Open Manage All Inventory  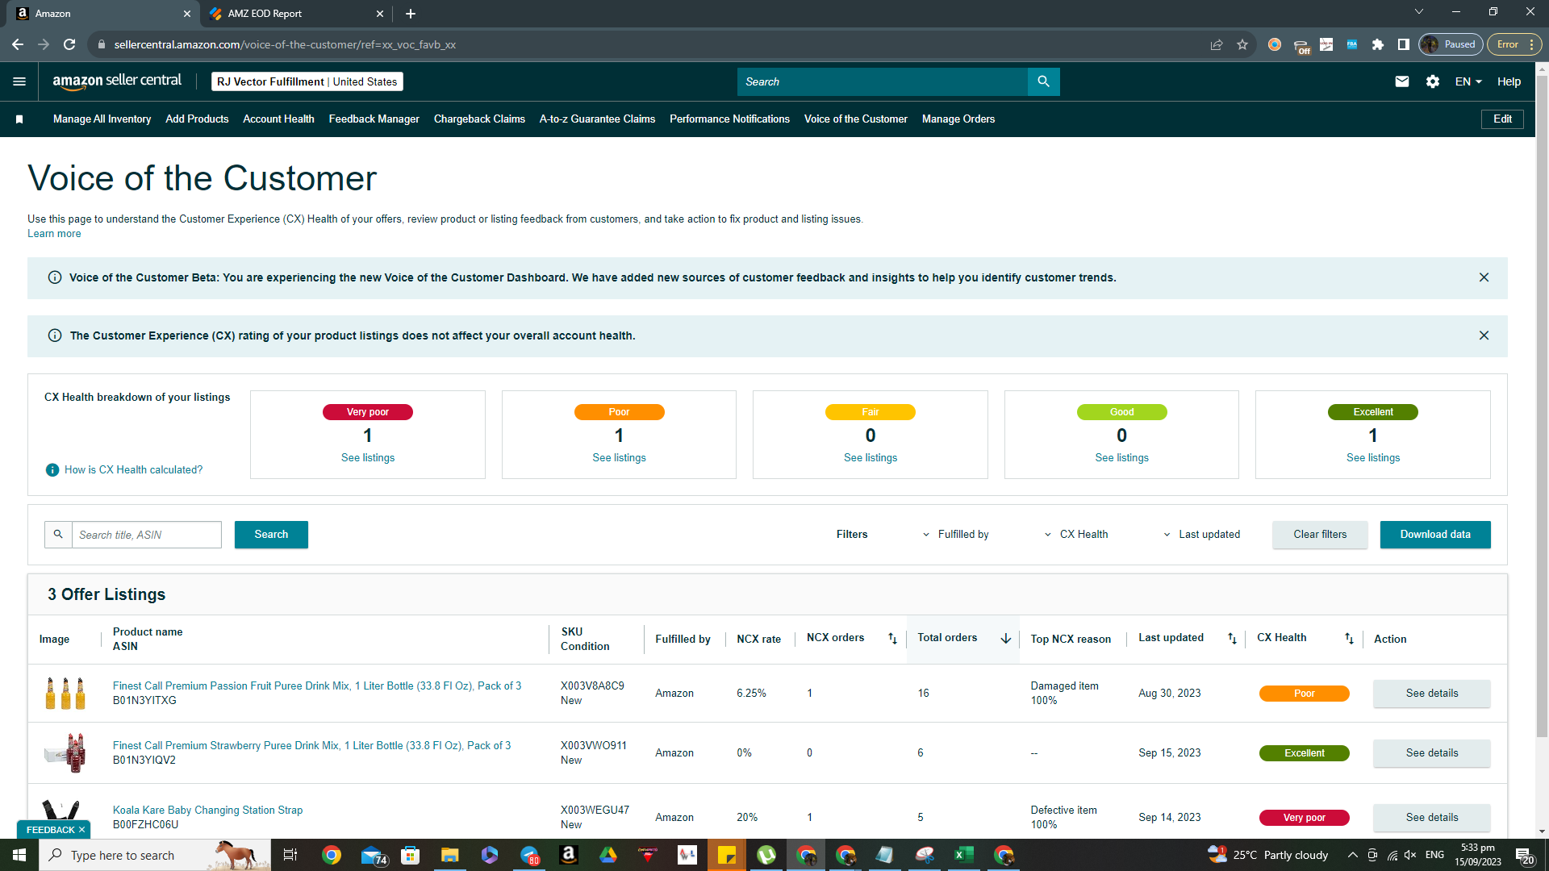tap(102, 119)
